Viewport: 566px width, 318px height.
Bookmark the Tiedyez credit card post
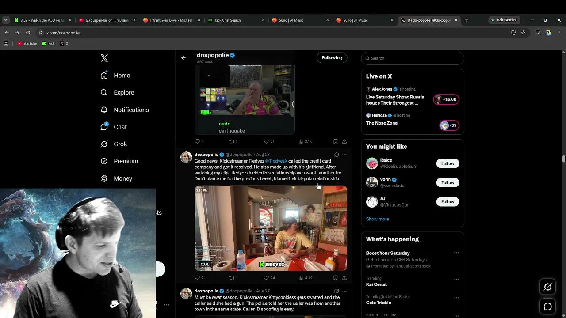click(x=335, y=278)
